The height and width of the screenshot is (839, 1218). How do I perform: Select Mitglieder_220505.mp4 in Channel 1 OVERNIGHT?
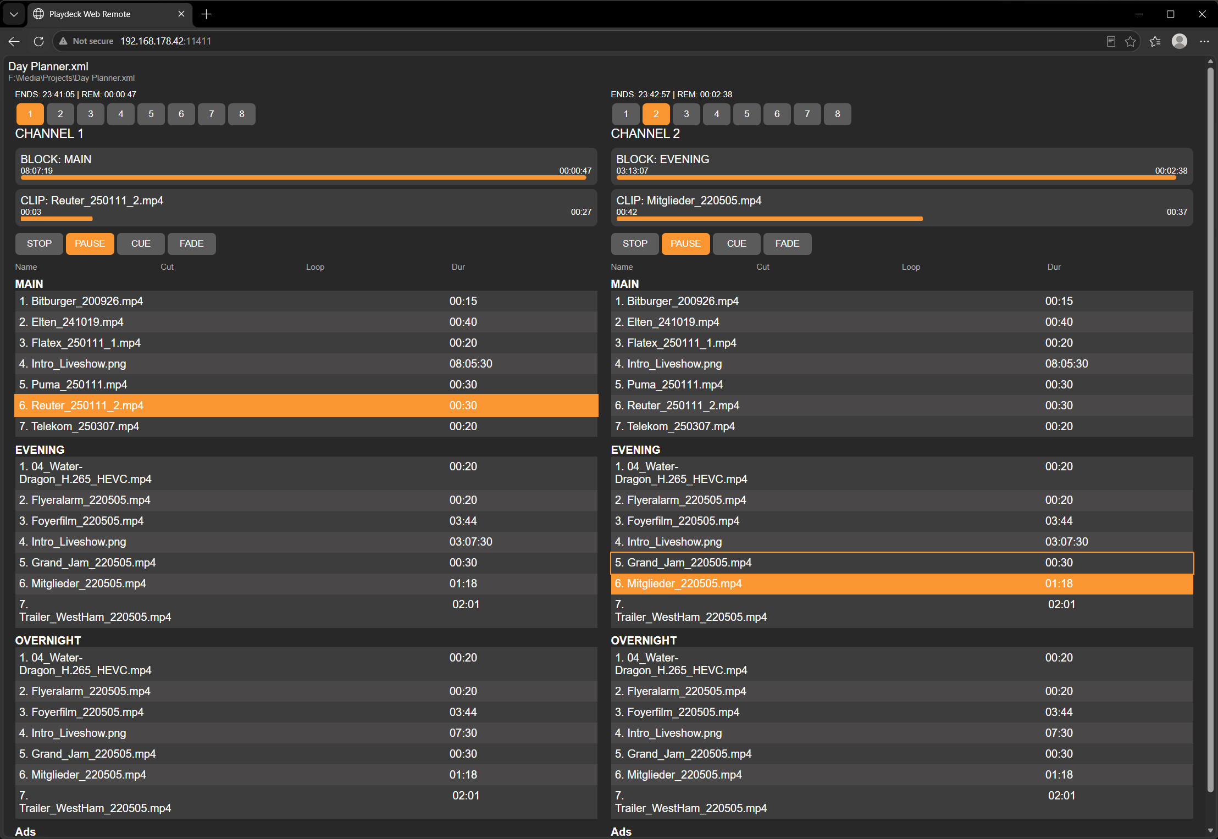(306, 775)
